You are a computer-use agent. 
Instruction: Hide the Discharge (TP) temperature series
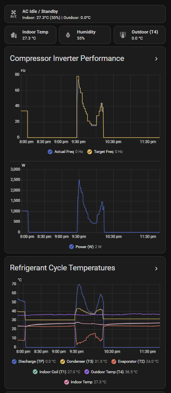tap(14, 362)
